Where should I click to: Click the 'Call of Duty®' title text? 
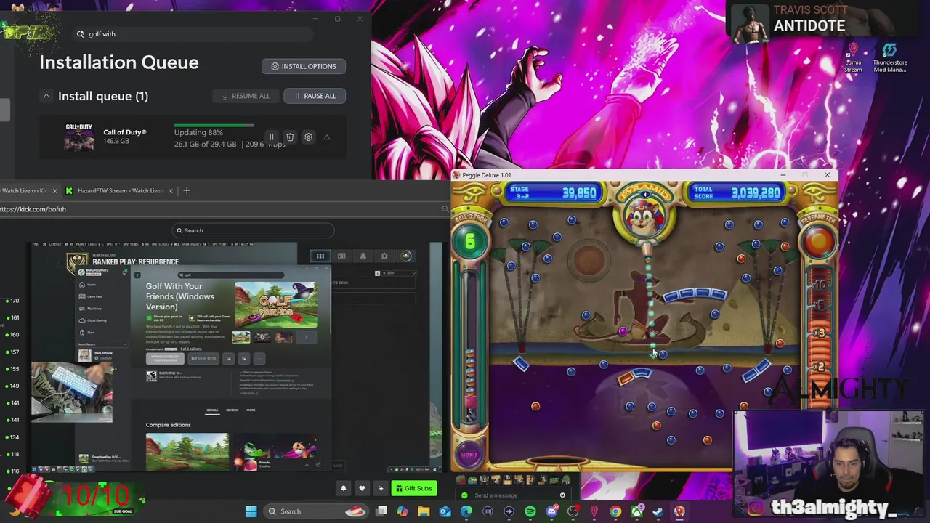click(x=125, y=132)
